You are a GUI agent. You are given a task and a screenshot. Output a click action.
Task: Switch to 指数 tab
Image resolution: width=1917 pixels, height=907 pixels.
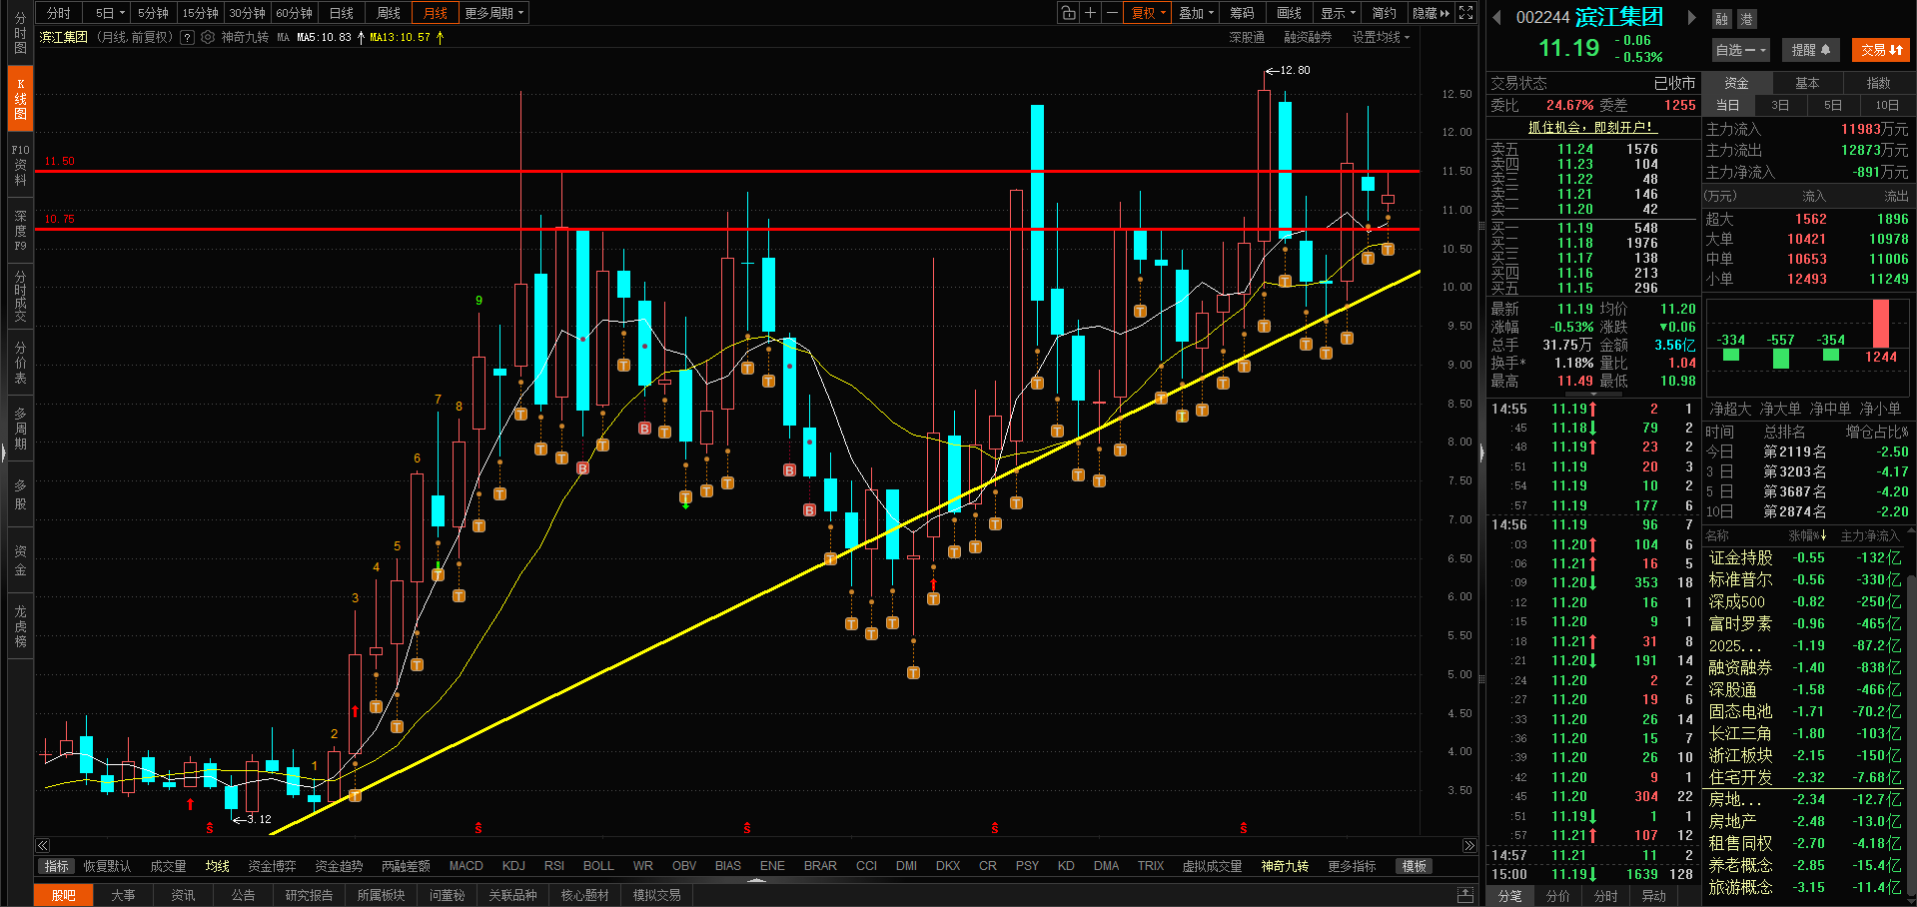pyautogui.click(x=1878, y=83)
